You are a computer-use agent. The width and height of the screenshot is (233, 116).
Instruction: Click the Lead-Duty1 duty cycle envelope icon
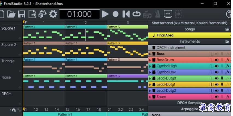click(x=211, y=84)
